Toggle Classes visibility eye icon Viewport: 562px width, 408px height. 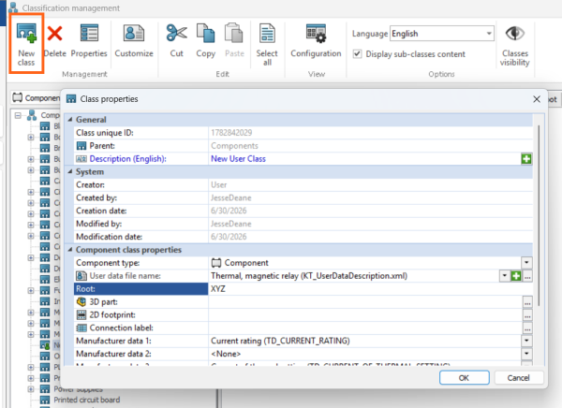click(x=514, y=34)
